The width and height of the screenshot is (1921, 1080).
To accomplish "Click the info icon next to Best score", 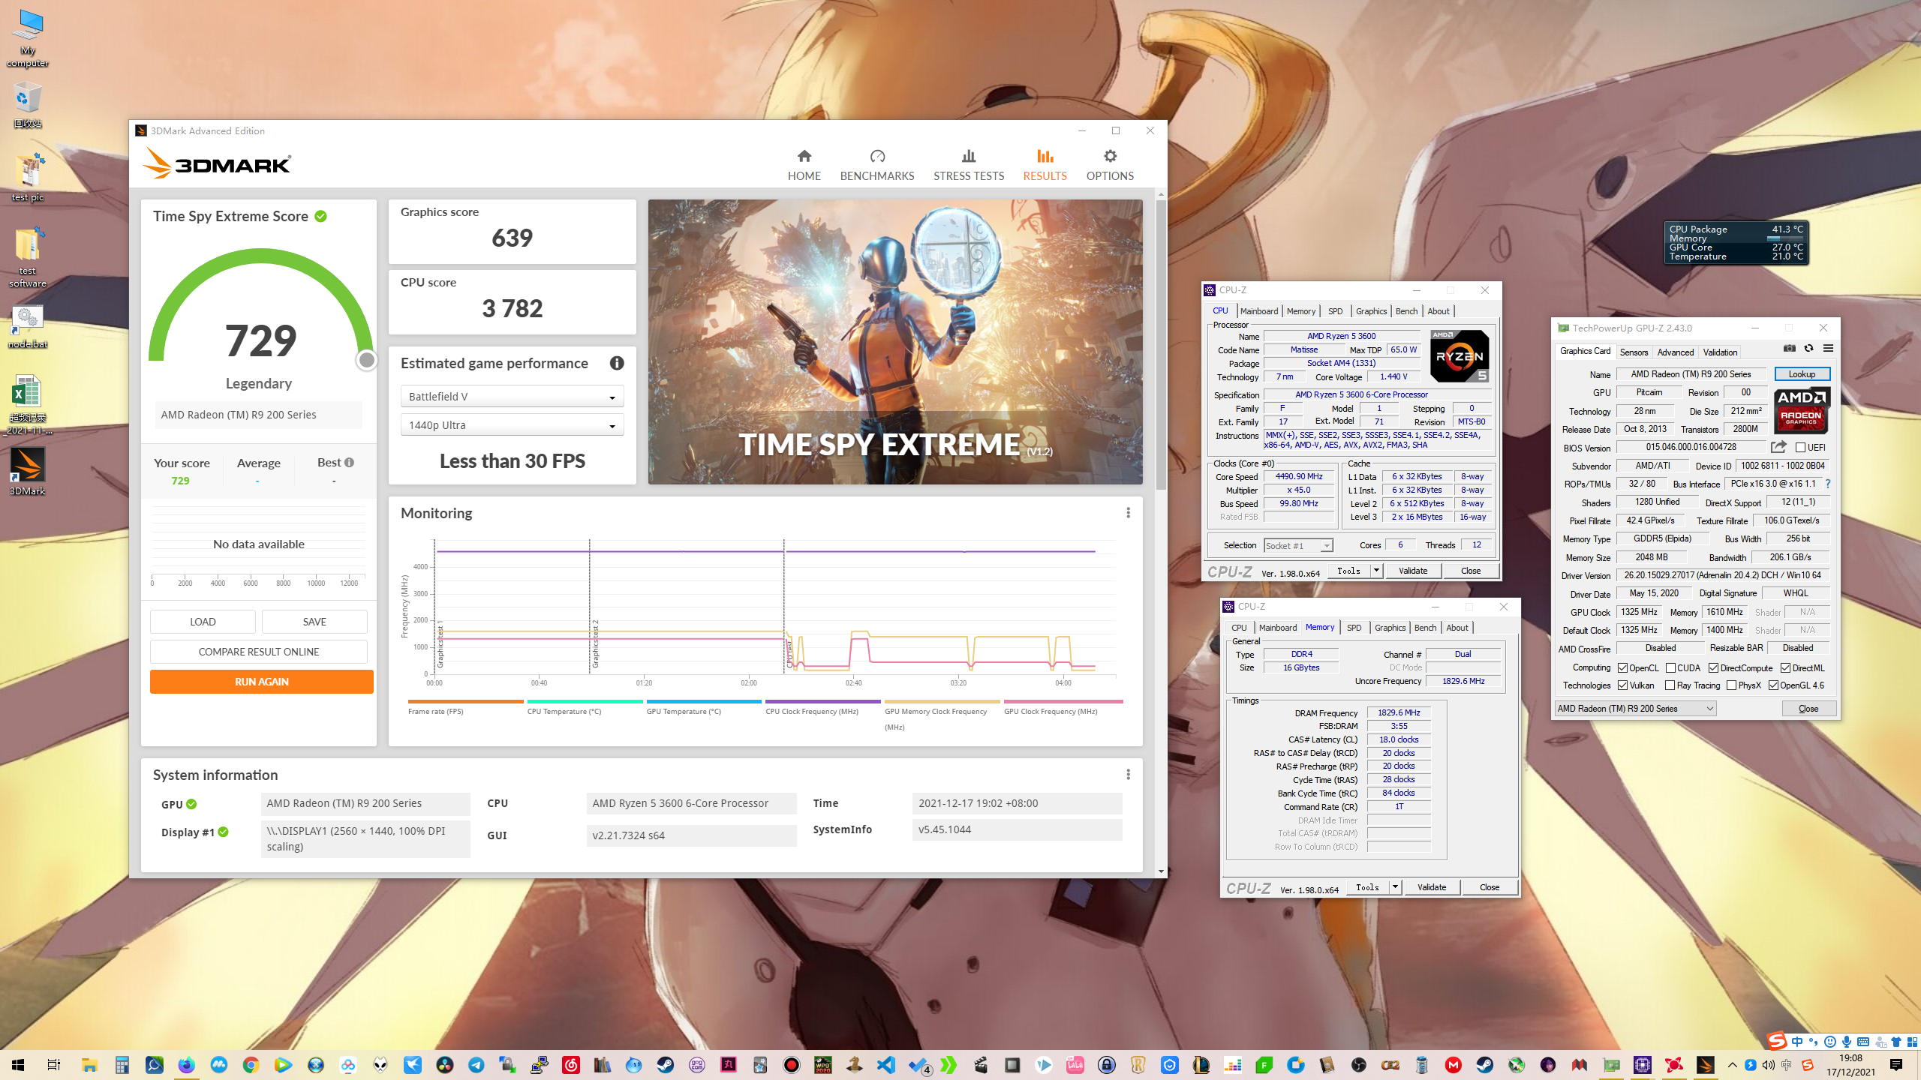I will click(349, 463).
